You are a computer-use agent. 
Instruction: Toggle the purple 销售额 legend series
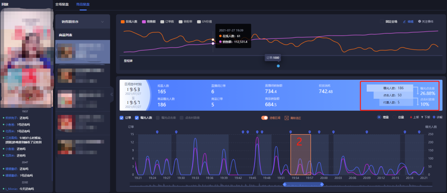point(144,21)
